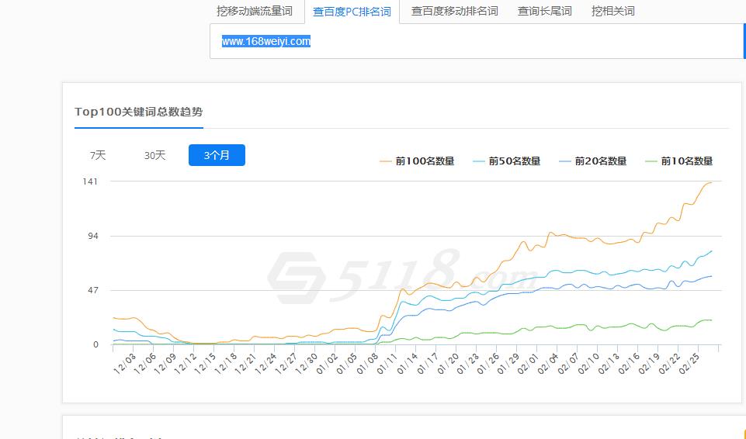Click the 02/10 date label

pyautogui.click(x=589, y=364)
